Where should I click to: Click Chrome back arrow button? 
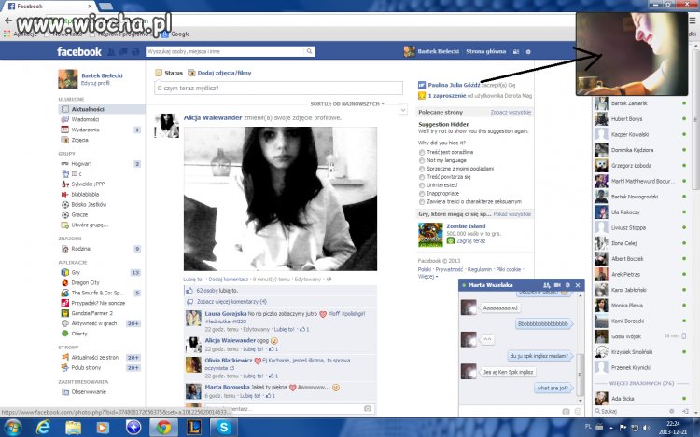click(x=8, y=20)
